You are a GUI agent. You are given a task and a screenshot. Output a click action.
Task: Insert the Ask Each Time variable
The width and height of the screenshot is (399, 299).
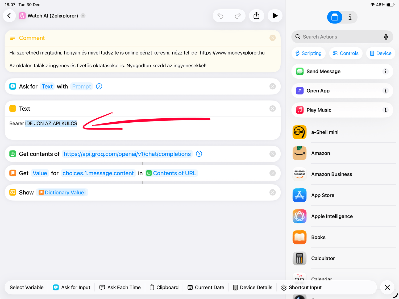tap(120, 287)
